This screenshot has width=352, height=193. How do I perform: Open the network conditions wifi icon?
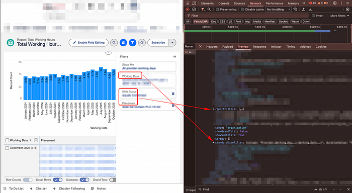(x=295, y=10)
